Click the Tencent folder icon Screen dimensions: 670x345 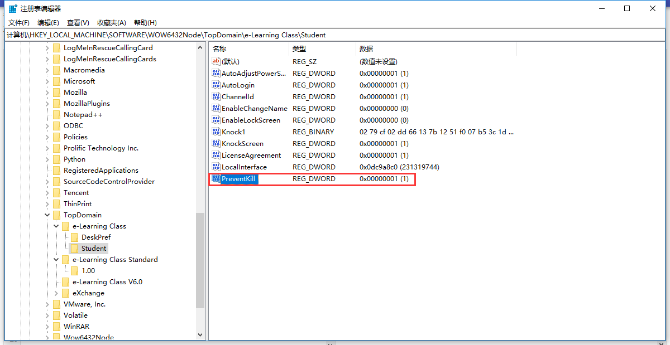pos(56,193)
